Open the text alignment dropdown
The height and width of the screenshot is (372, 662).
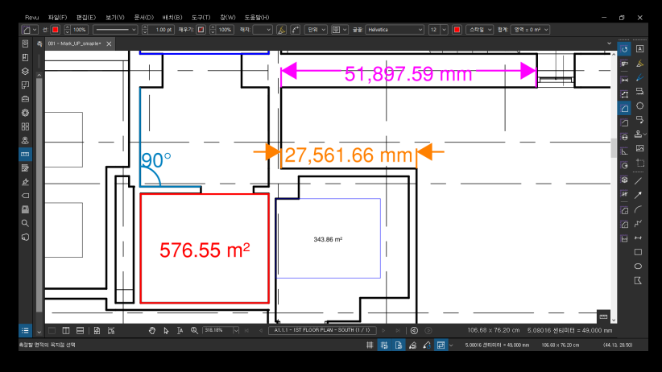(x=339, y=30)
